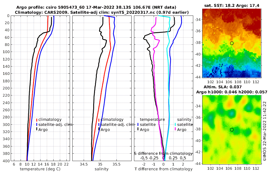Click the black circle marker on SST map

(x=232, y=43)
